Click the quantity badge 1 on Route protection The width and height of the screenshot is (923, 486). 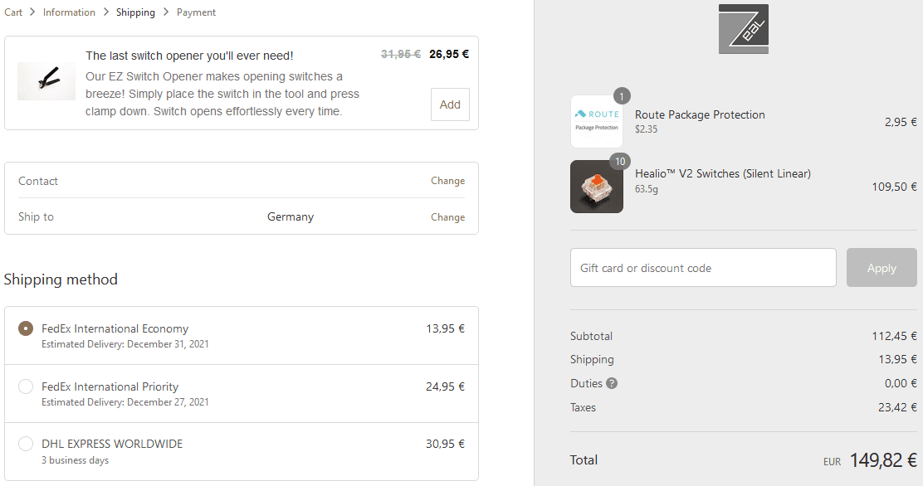coord(622,96)
